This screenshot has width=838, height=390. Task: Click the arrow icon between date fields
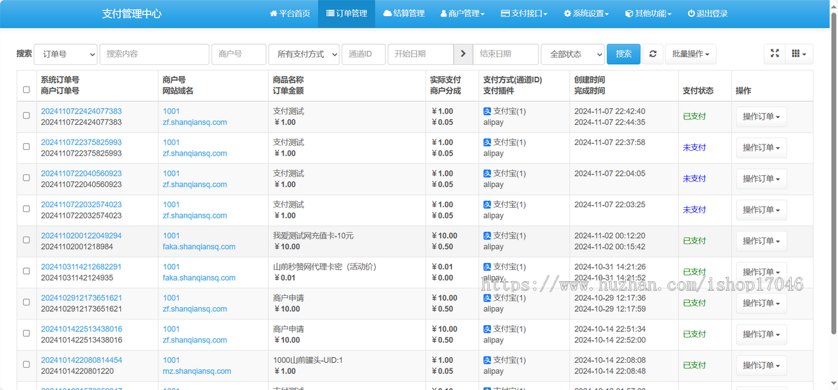[463, 54]
